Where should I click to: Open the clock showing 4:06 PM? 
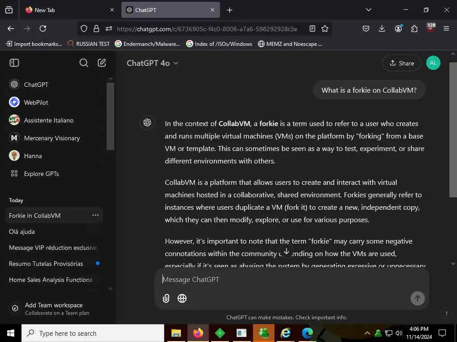(x=419, y=333)
